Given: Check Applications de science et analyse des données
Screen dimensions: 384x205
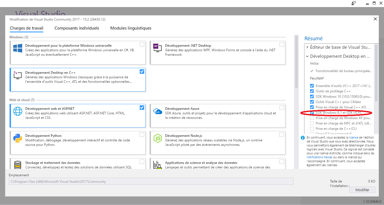Looking at the screenshot, I should click(282, 162).
